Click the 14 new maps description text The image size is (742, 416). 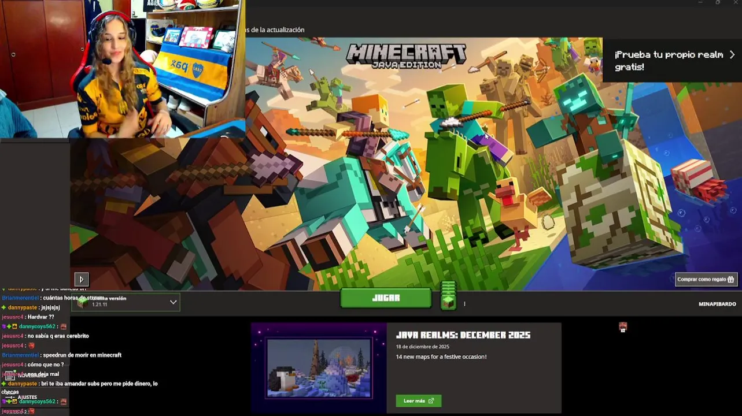click(441, 356)
